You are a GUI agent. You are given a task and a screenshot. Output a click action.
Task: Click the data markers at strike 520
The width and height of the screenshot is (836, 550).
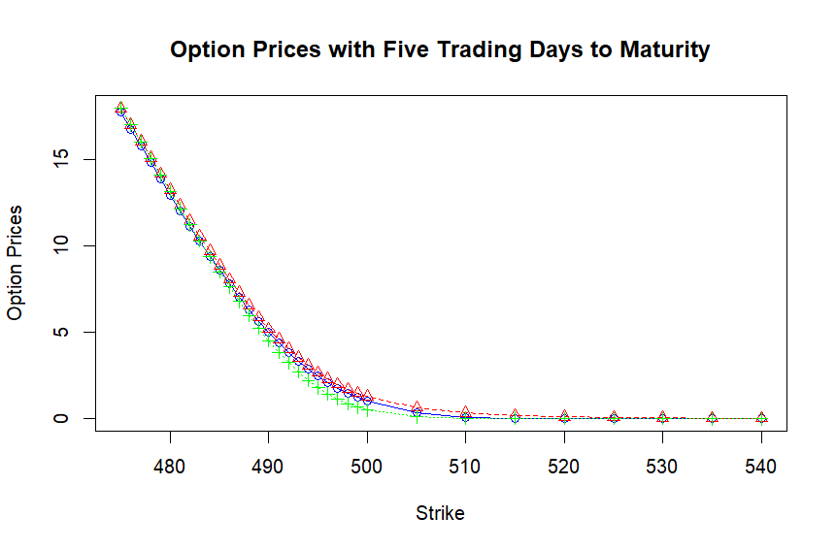coord(564,417)
